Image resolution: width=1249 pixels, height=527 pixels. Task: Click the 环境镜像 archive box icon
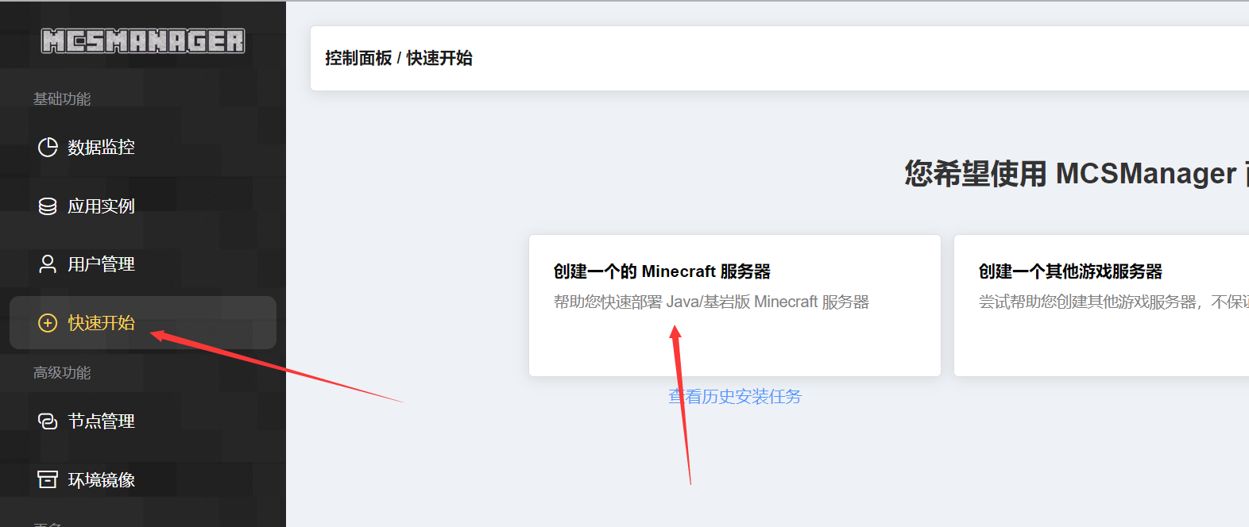coord(48,479)
